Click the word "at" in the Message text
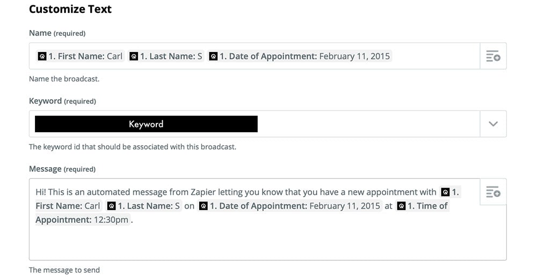This screenshot has height=278, width=537. tap(389, 206)
